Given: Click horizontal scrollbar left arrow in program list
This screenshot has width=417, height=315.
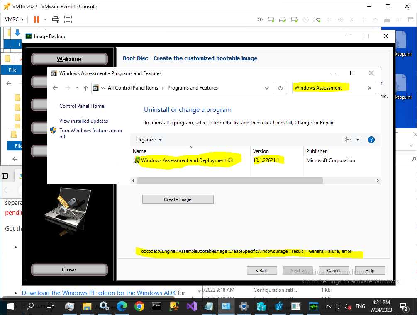Looking at the screenshot, I should pos(134,181).
